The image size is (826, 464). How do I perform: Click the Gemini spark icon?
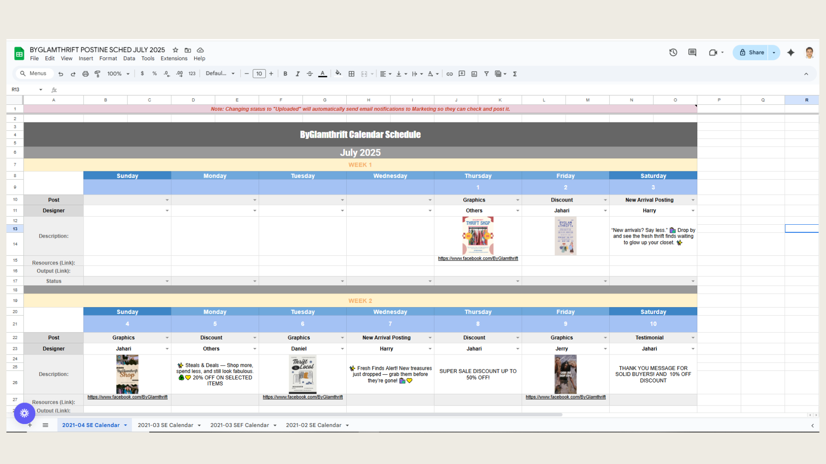[791, 52]
